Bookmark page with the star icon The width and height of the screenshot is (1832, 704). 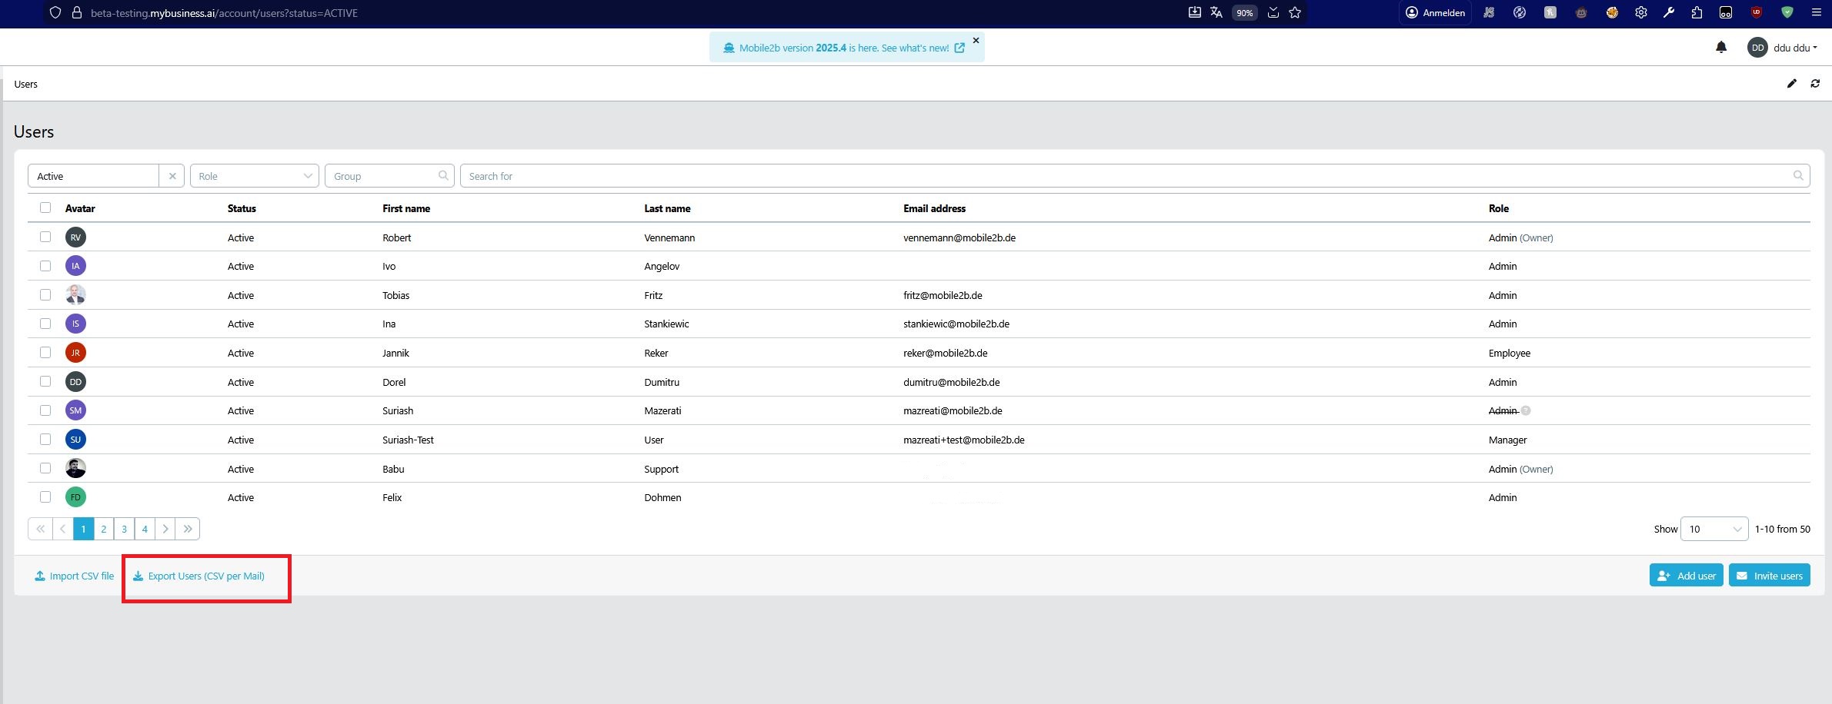[1295, 12]
